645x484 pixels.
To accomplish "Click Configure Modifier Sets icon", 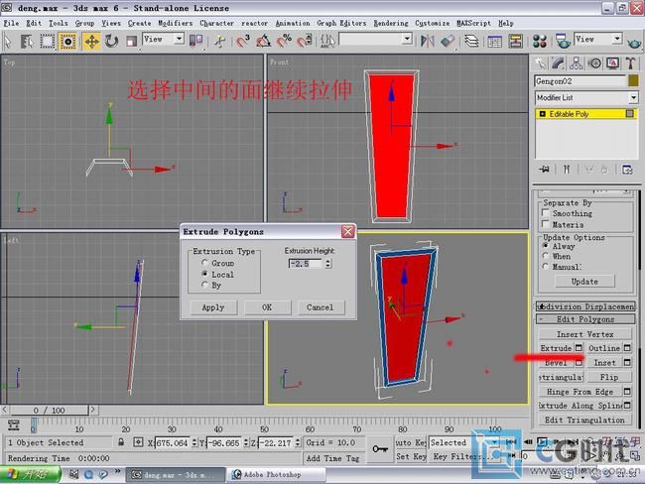I will [627, 169].
